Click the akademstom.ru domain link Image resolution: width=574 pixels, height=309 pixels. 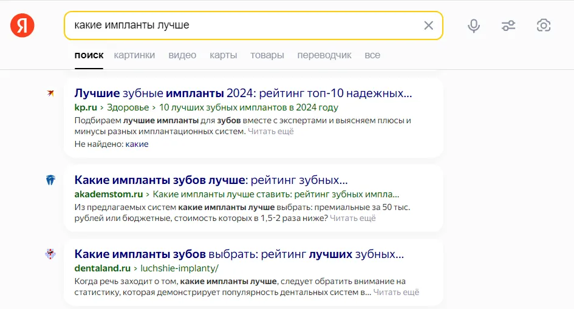click(109, 194)
